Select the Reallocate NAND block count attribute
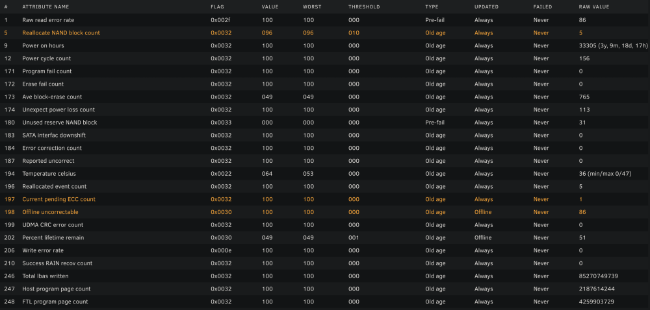 point(61,32)
